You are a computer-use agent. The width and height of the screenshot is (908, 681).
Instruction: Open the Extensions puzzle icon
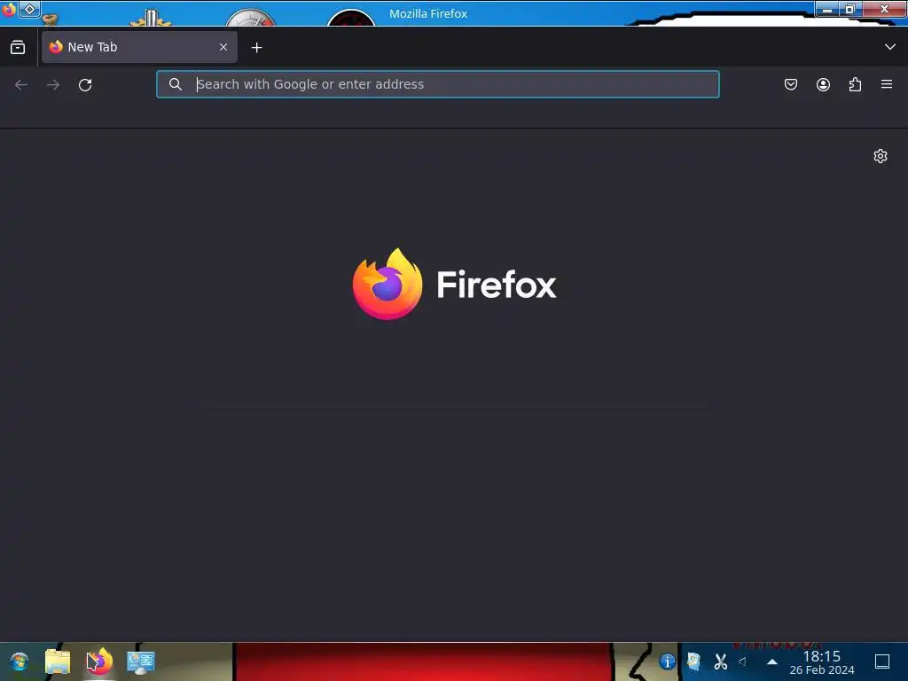(855, 84)
